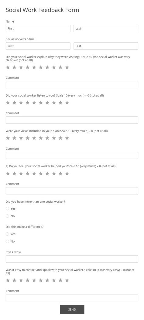Select tenth star for explaining visit question
The image size is (144, 320).
click(x=67, y=67)
